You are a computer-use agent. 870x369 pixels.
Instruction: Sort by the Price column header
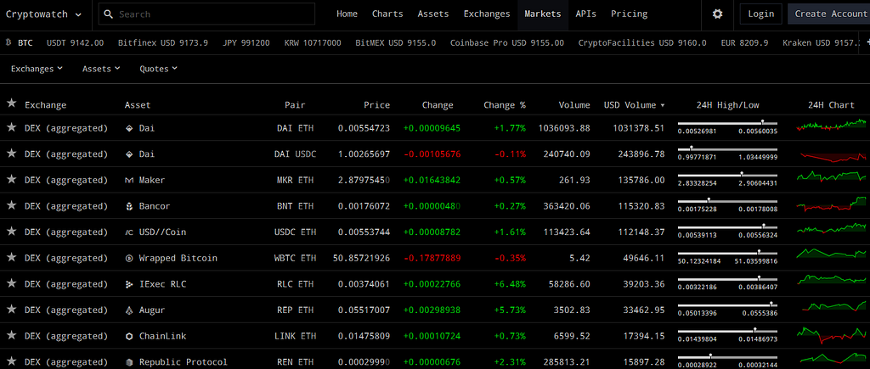376,104
